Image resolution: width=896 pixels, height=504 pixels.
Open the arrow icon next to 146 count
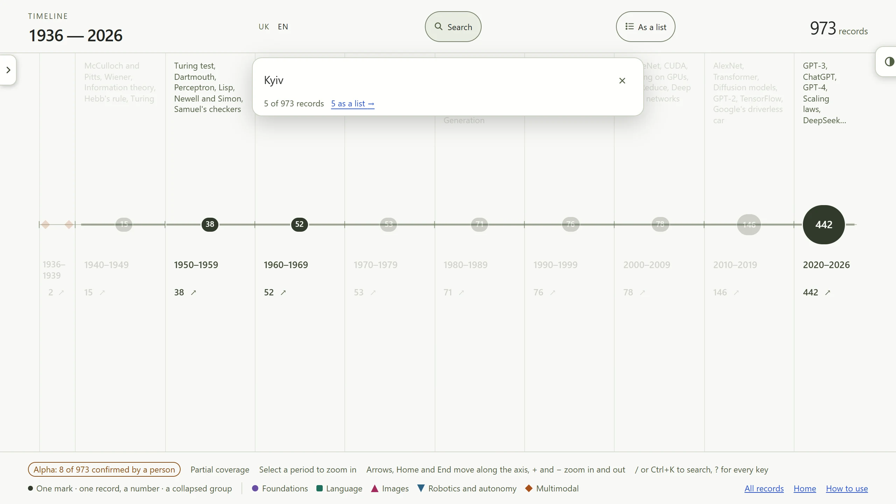736,293
